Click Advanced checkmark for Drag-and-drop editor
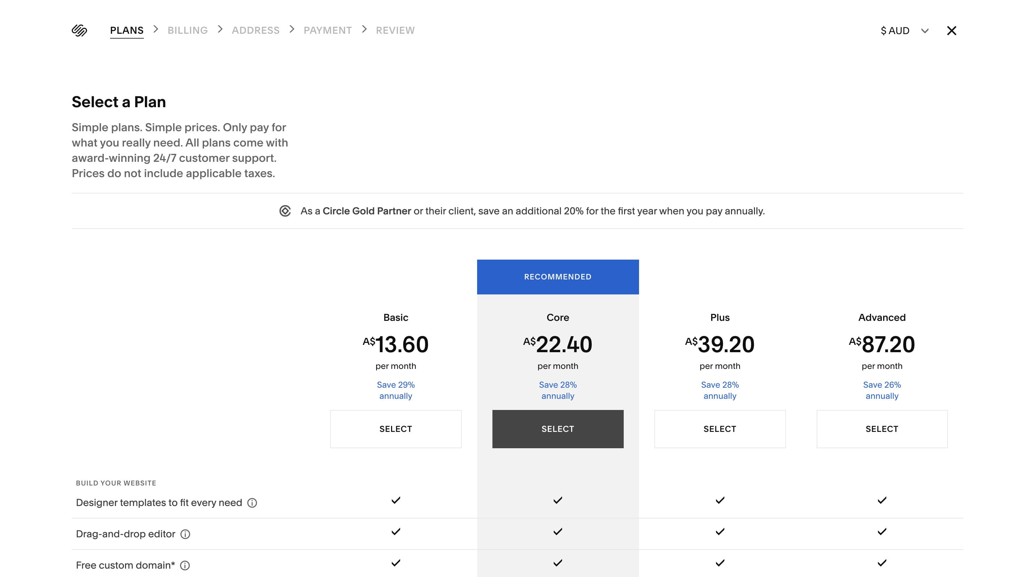The image size is (1035, 577). (x=882, y=532)
